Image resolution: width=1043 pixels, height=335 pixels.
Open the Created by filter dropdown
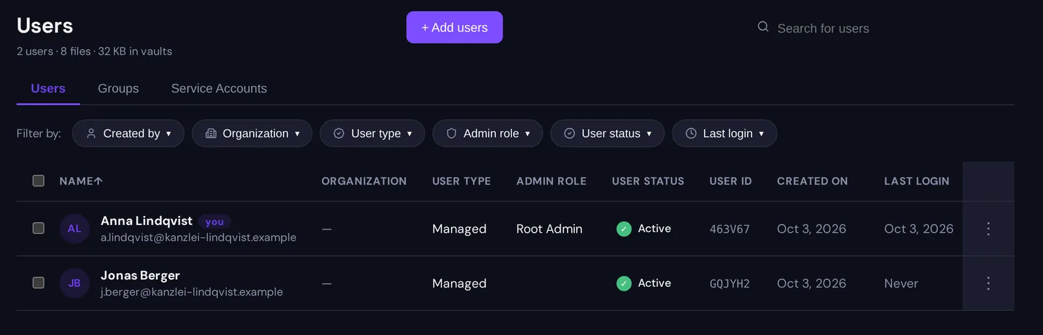(128, 133)
